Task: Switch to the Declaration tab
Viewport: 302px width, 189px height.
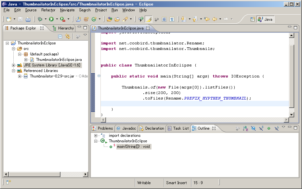Action: (x=152, y=128)
